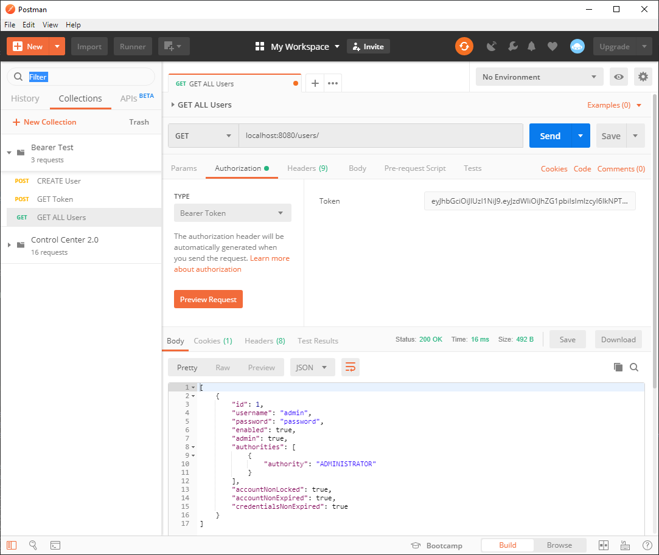Toggle the line wrap button in response
Viewport: 659px width, 555px height.
(x=350, y=367)
